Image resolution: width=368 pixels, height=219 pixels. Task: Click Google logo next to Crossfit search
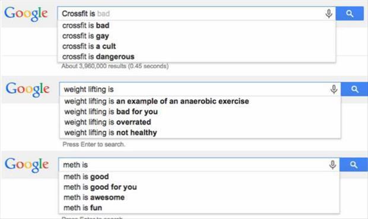click(x=26, y=14)
